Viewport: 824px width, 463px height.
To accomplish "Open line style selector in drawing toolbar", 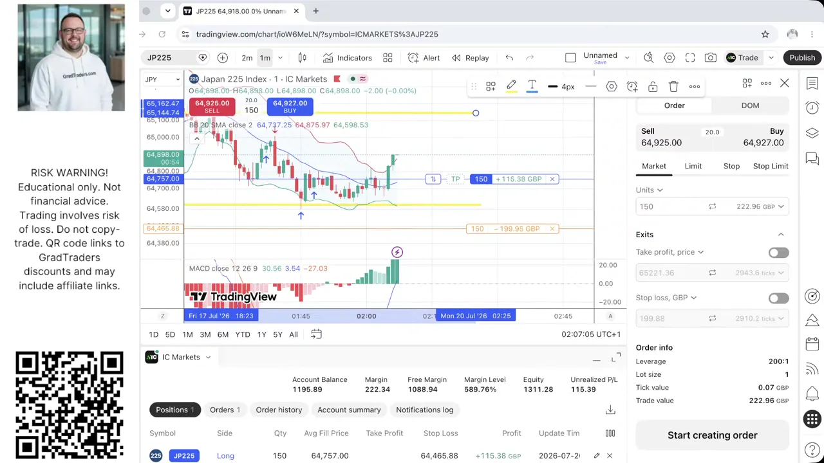I will tap(590, 86).
